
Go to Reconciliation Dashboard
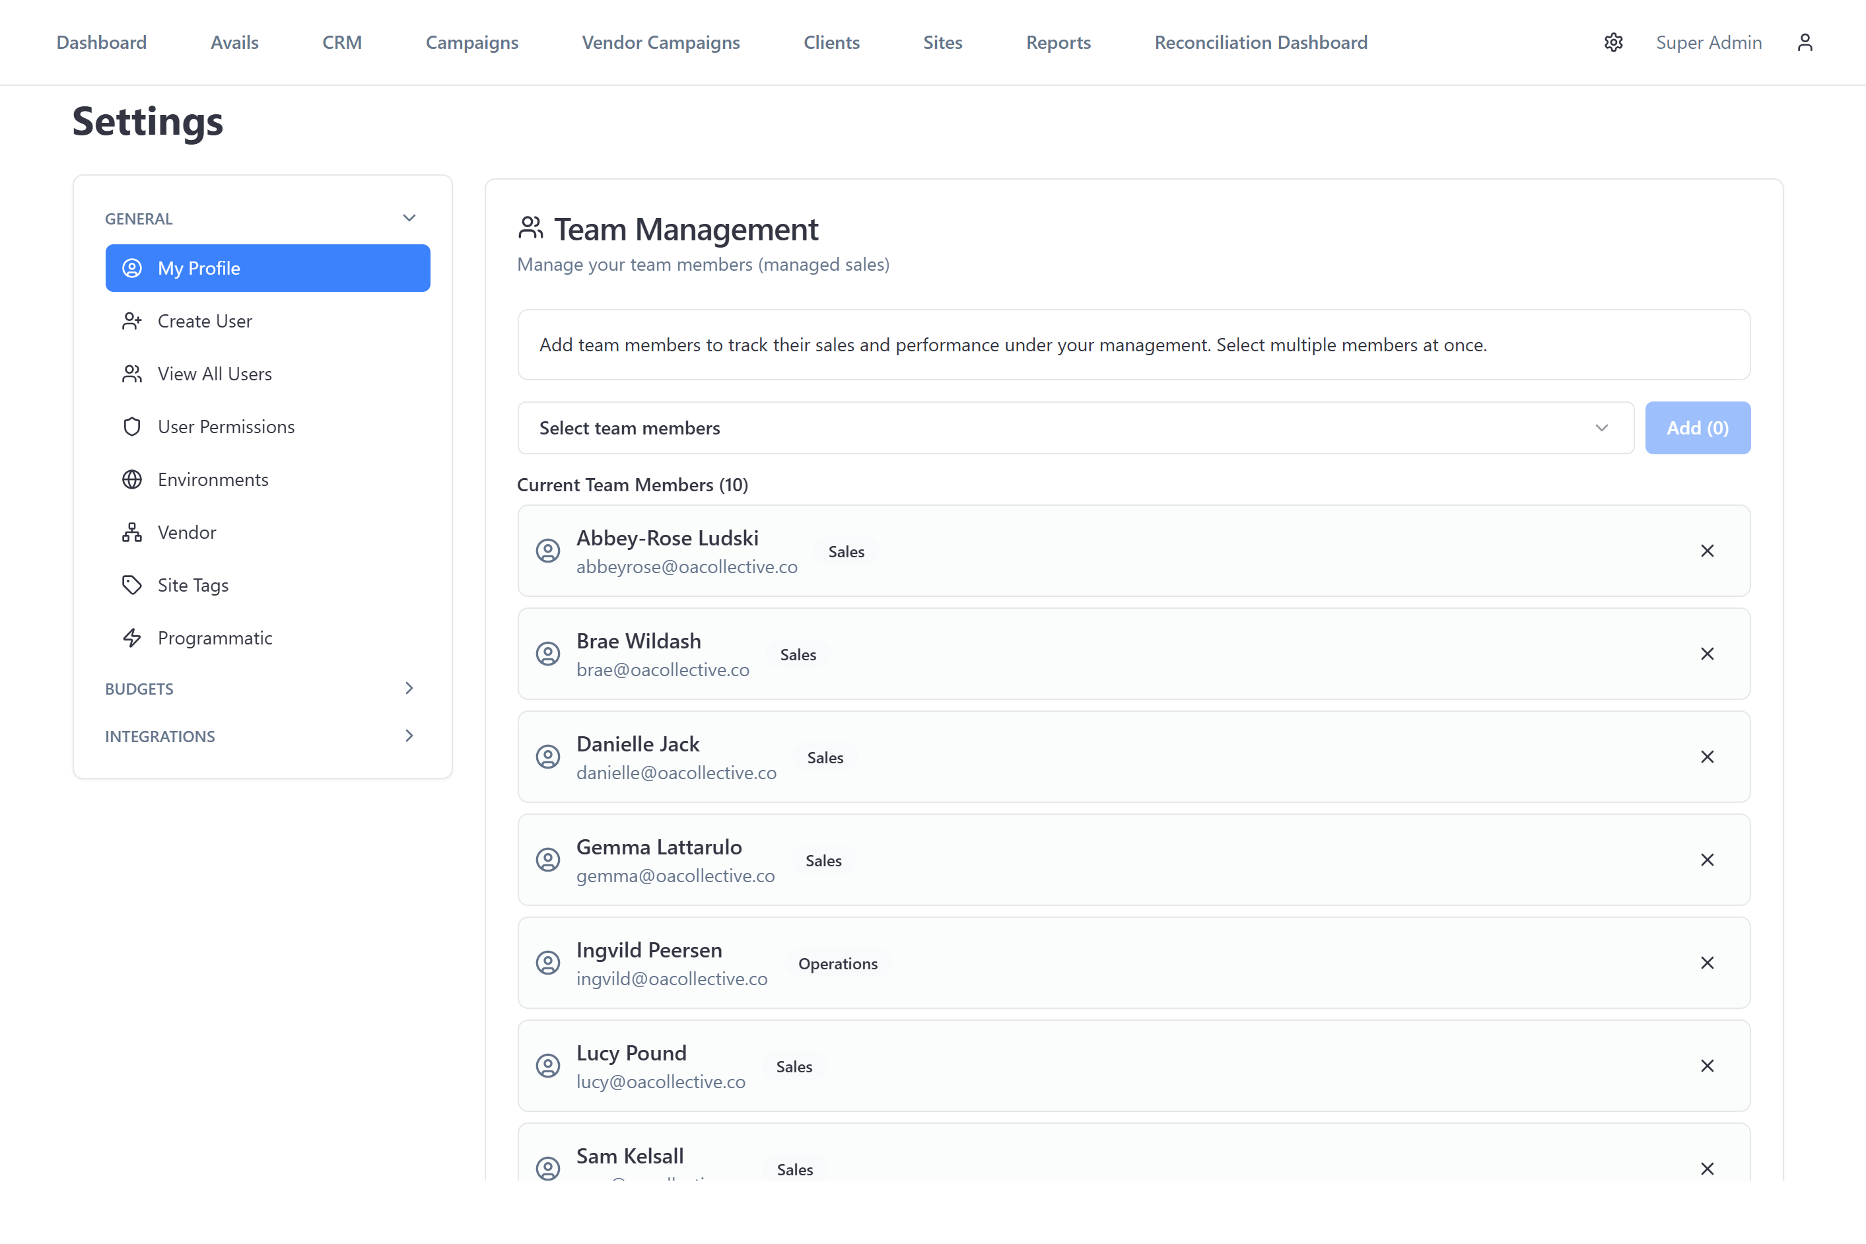[x=1260, y=42]
